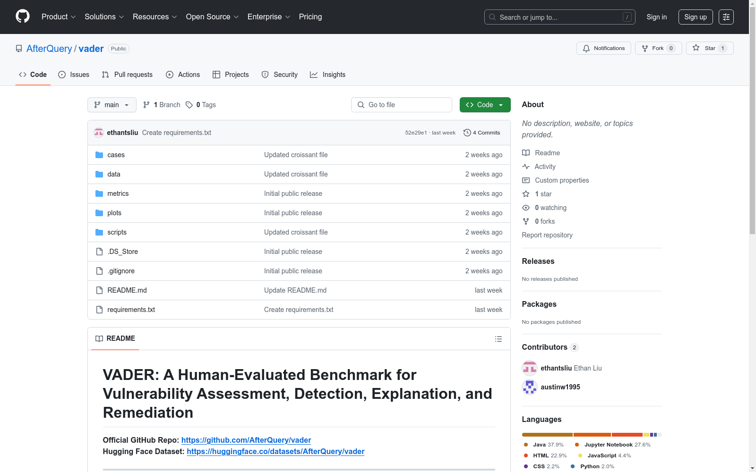The height and width of the screenshot is (472, 756).
Task: Click the fork icon in Fork button
Action: pyautogui.click(x=645, y=48)
